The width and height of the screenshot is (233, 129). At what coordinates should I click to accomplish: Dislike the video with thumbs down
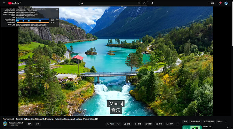tap(118, 124)
